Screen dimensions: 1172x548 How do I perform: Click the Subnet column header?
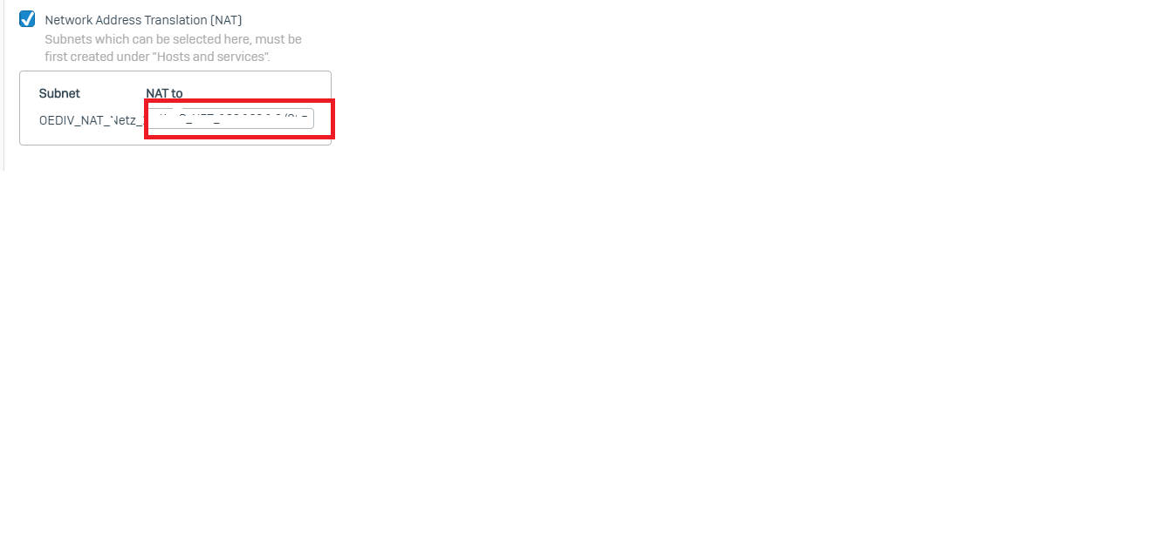point(59,93)
